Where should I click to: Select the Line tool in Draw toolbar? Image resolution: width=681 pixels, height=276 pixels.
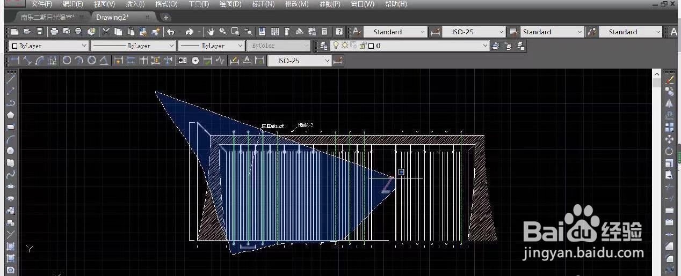10,79
